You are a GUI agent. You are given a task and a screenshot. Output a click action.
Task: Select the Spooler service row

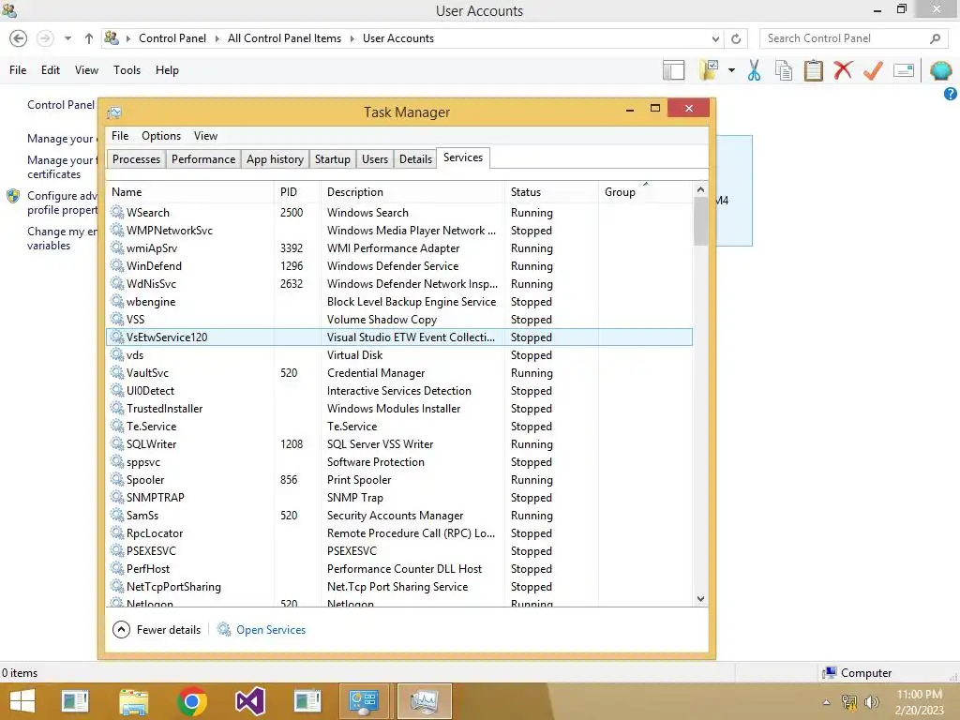pos(399,480)
